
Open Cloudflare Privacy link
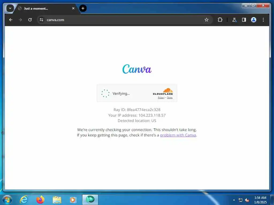pos(161,98)
